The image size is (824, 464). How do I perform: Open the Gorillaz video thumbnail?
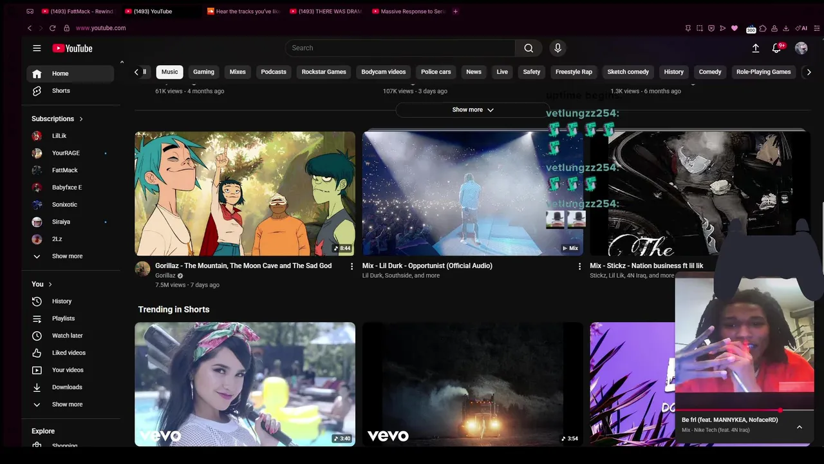click(x=245, y=193)
